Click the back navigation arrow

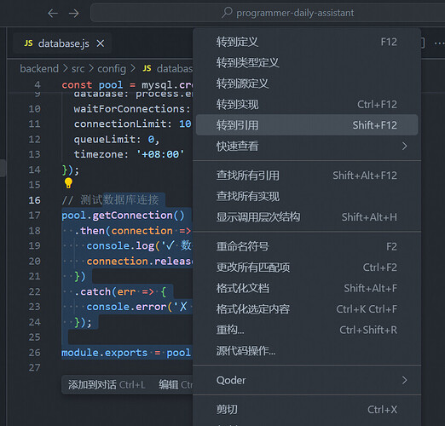53,13
